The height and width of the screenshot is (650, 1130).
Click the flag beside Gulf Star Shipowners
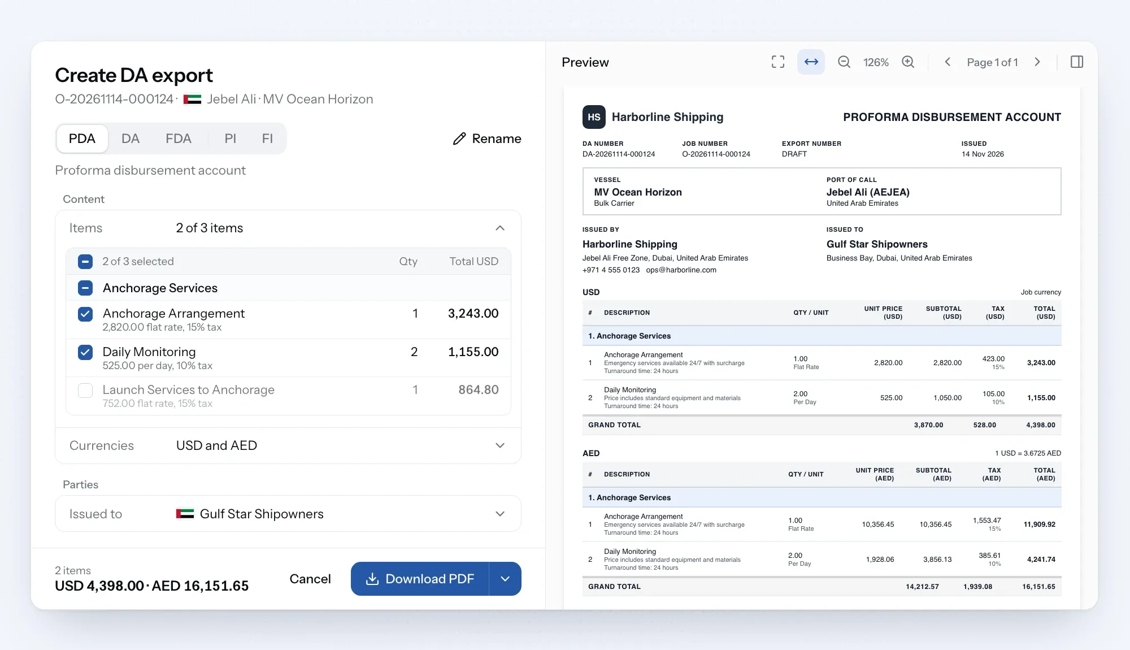[185, 514]
